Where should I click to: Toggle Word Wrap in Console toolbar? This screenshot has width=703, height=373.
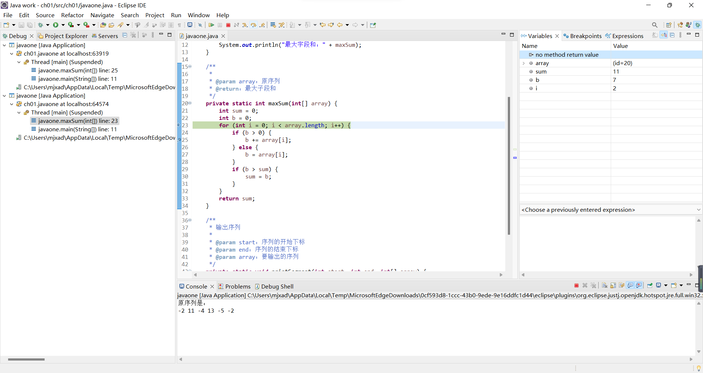click(622, 286)
